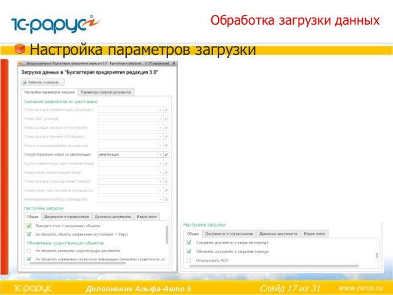Open icon for Статья доходов (возврат от покупателя)

(166, 127)
